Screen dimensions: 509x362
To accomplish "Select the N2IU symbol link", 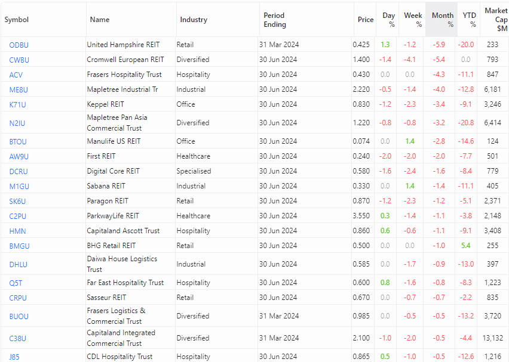I will [x=18, y=123].
